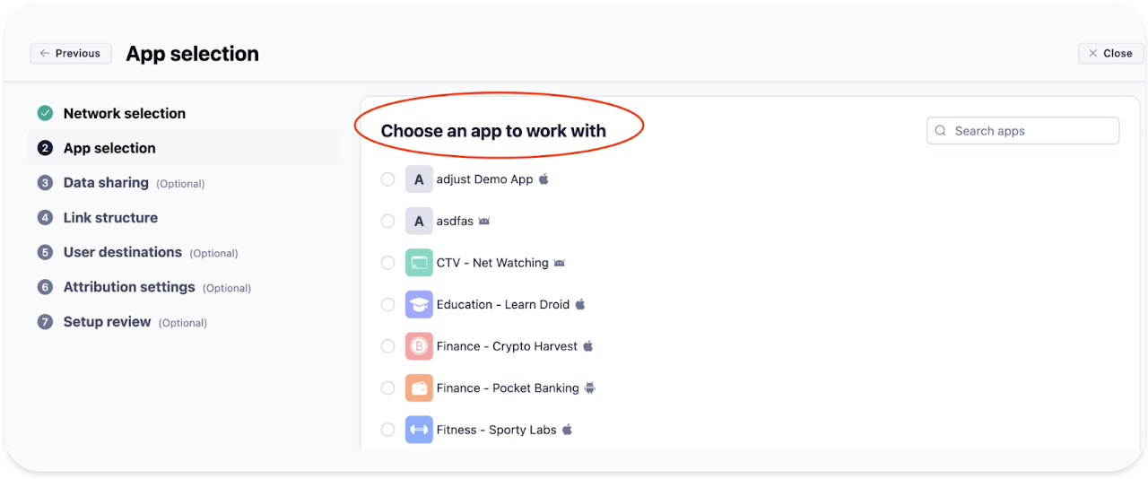1148x479 pixels.
Task: Click the asdfas letter A icon
Action: (419, 221)
